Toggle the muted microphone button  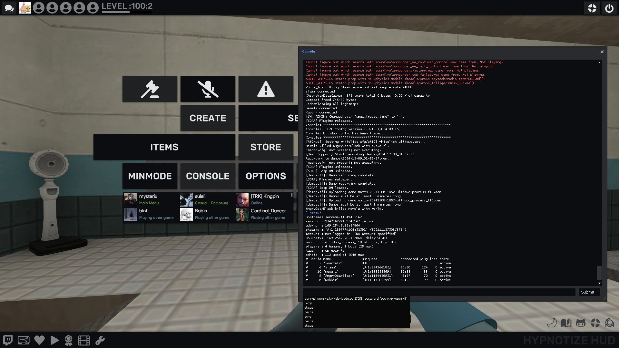[x=208, y=89]
